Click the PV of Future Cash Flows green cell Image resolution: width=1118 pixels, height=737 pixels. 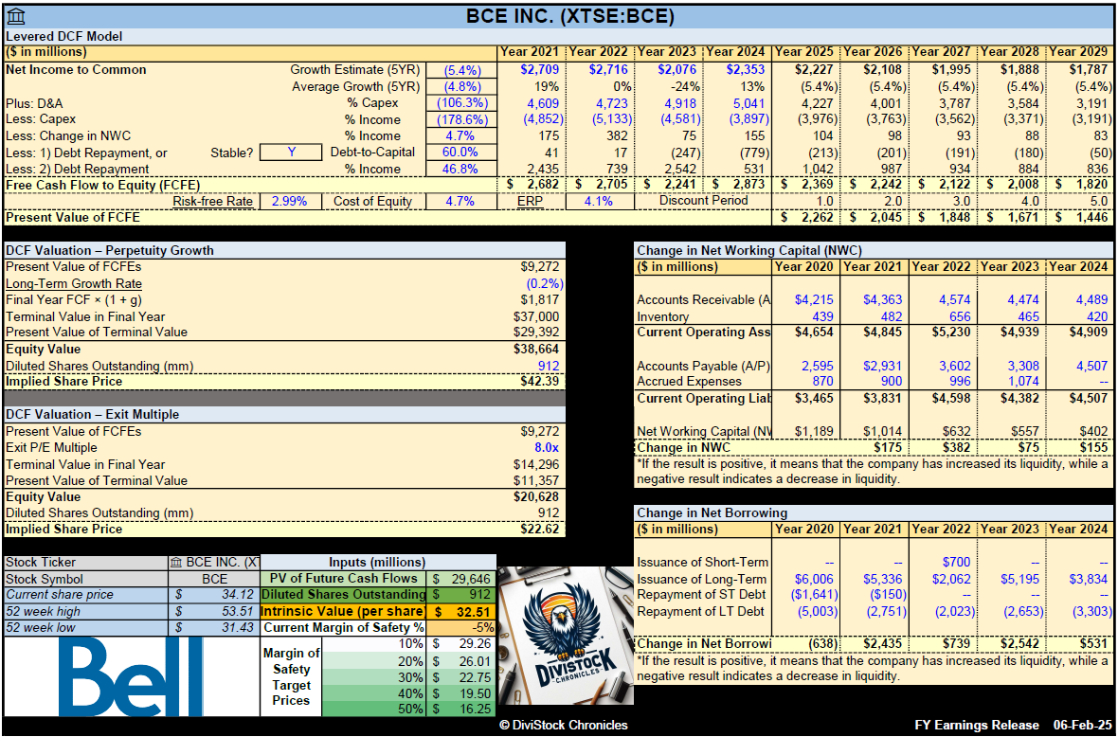(462, 579)
